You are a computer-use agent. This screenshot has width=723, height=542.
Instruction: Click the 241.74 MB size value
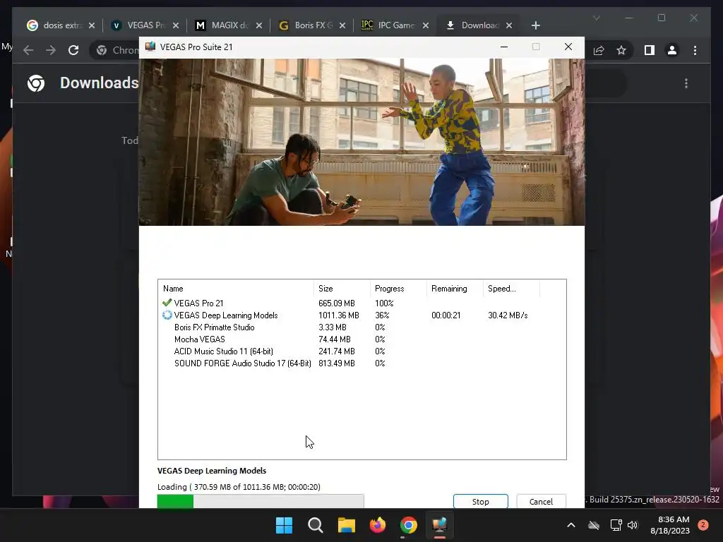[337, 351]
